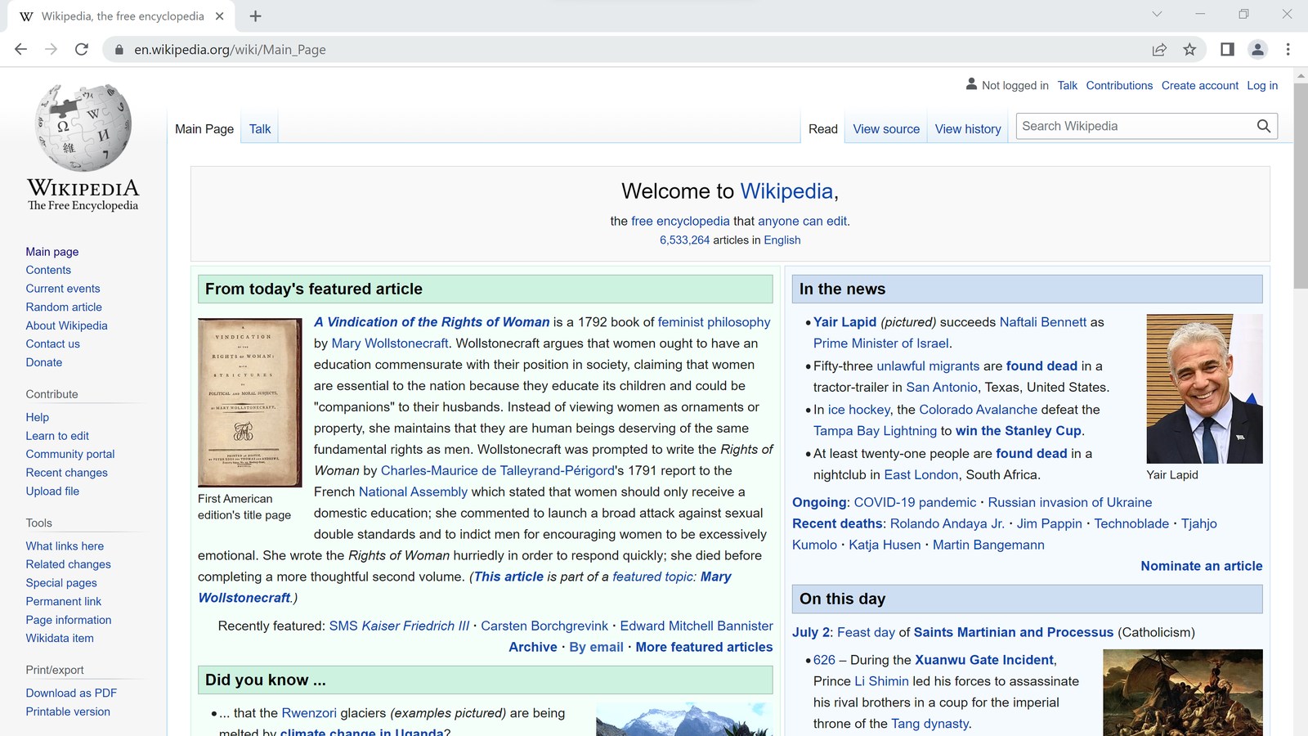Viewport: 1308px width, 736px height.
Task: Open the Community portal link
Action: pos(70,454)
